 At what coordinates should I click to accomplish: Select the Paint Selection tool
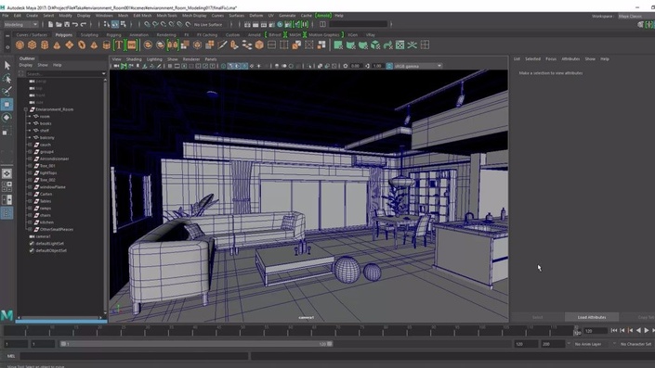[7, 91]
